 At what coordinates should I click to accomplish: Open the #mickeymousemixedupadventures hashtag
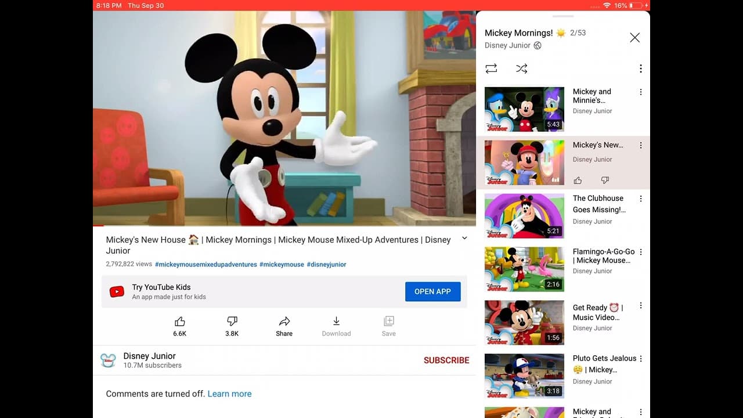206,264
